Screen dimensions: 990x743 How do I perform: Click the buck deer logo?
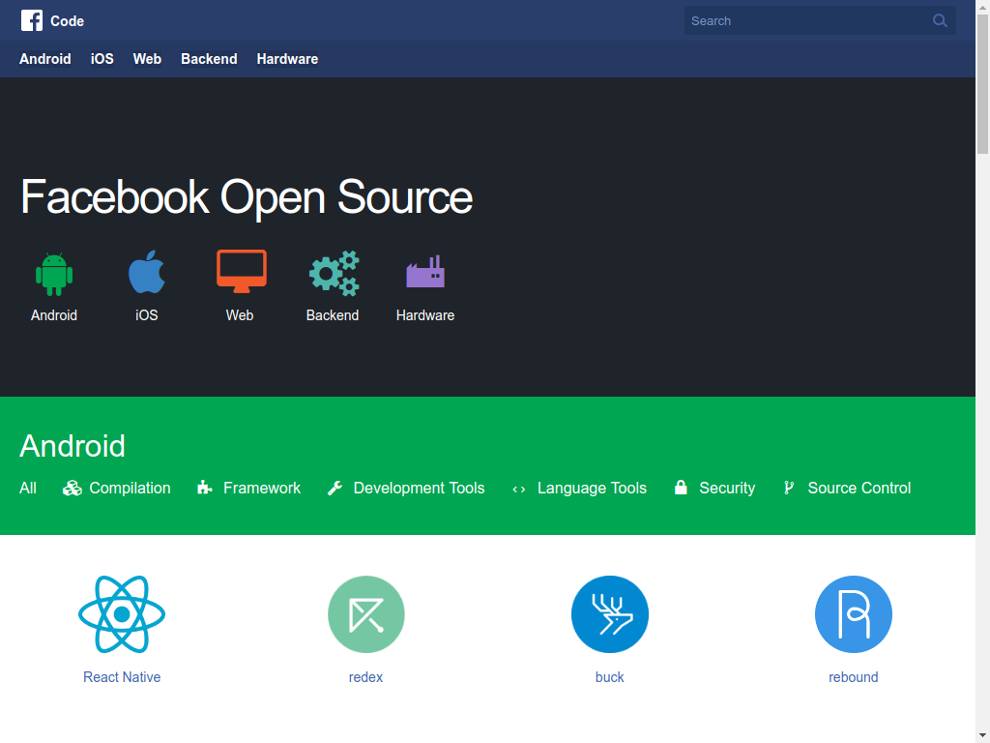click(610, 614)
